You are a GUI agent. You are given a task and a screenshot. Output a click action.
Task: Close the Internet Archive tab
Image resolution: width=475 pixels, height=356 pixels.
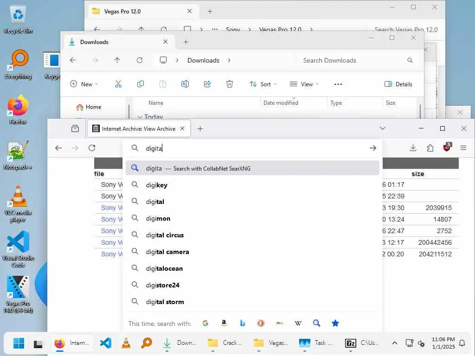182,128
